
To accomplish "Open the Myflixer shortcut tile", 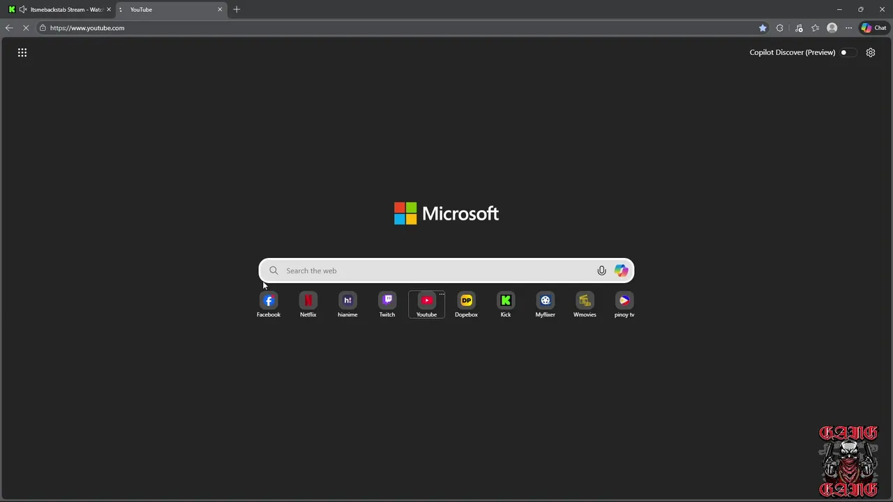I will (x=546, y=305).
